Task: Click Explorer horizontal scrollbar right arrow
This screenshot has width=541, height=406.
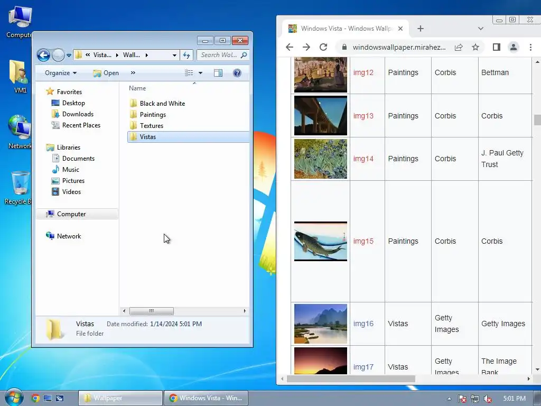Action: (x=245, y=311)
